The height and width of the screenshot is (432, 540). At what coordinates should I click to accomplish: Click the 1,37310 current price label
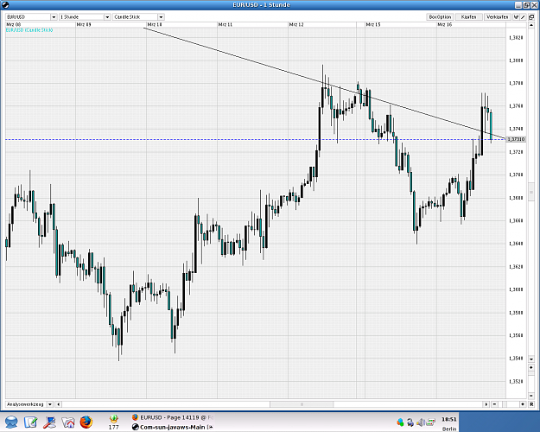516,139
